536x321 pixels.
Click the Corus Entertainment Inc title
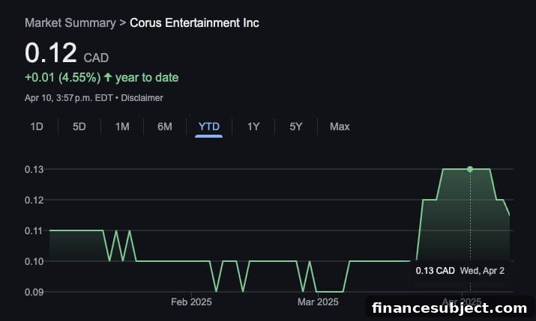coord(194,23)
